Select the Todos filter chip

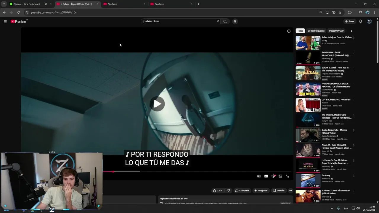pos(300,31)
